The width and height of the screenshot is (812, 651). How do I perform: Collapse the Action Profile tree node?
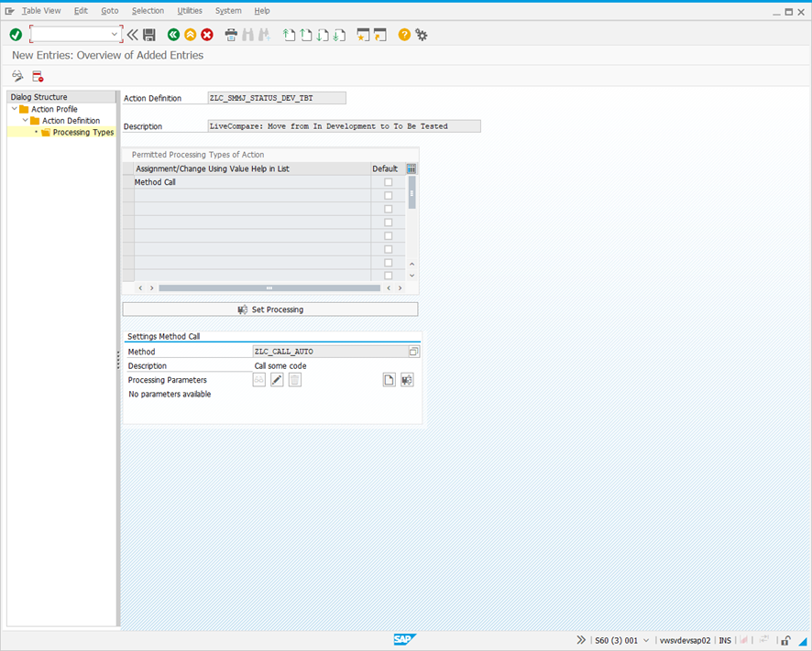pos(14,109)
